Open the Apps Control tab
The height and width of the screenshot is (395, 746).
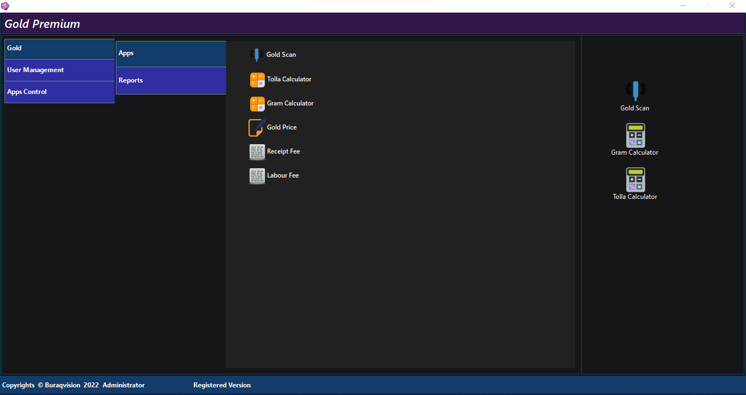[60, 92]
